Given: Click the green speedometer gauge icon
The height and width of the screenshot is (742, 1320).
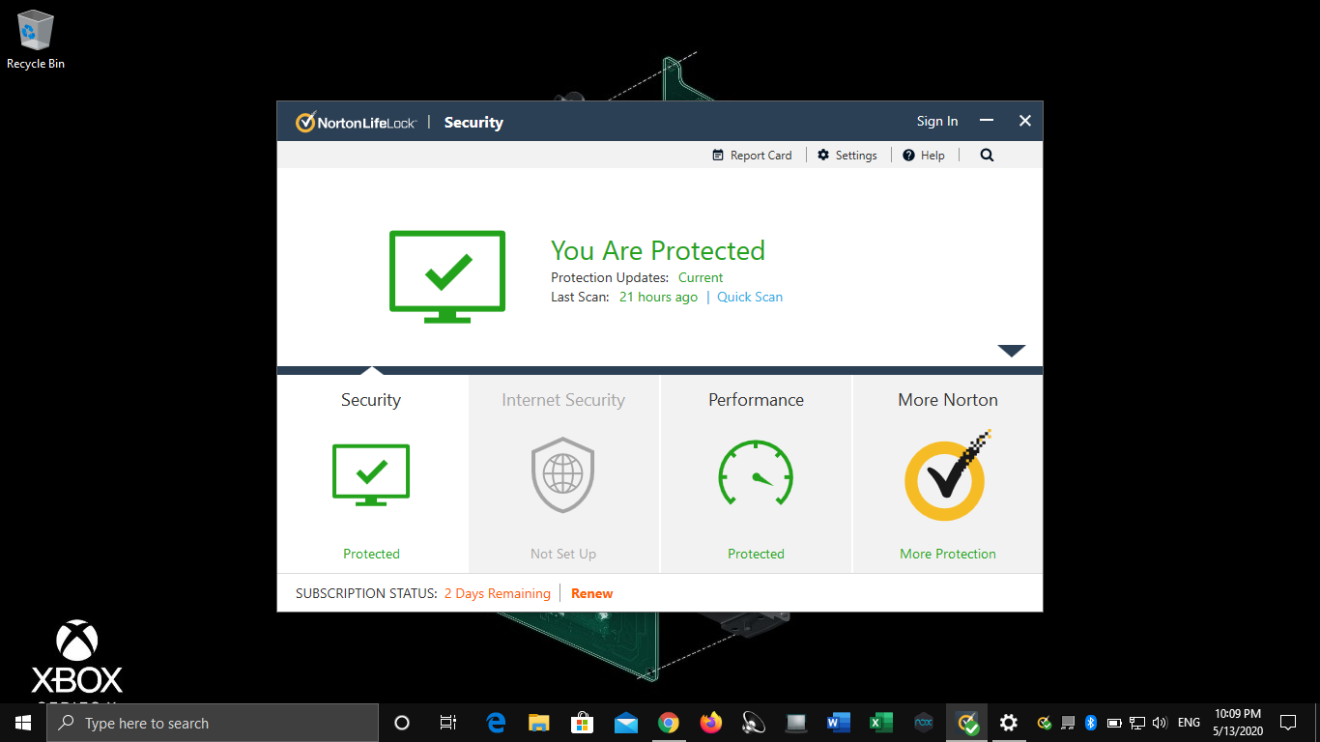Looking at the screenshot, I should 756,473.
